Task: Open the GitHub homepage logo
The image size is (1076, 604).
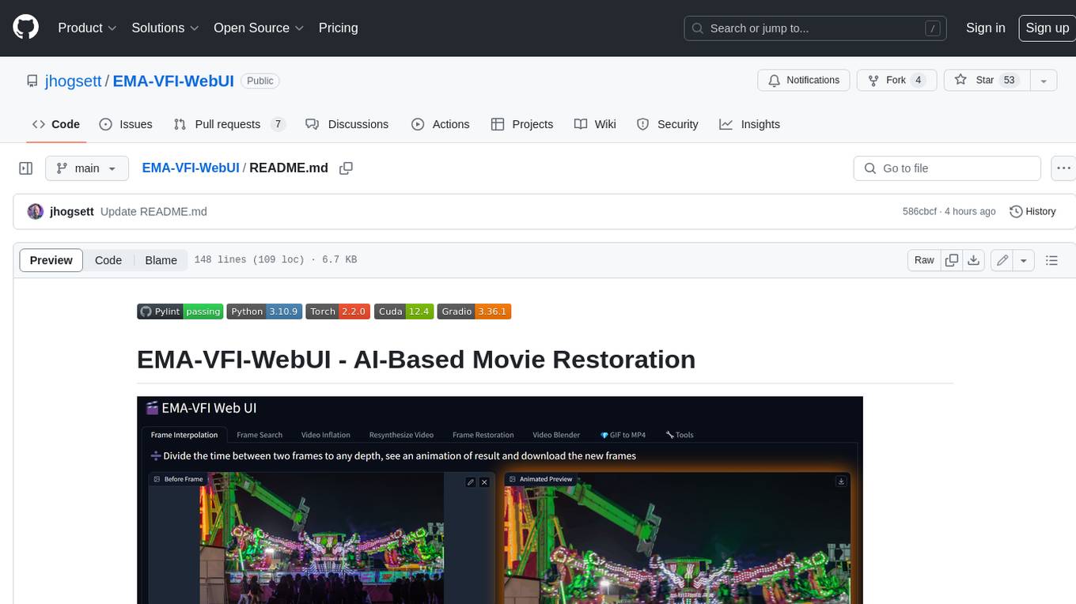Action: [25, 28]
